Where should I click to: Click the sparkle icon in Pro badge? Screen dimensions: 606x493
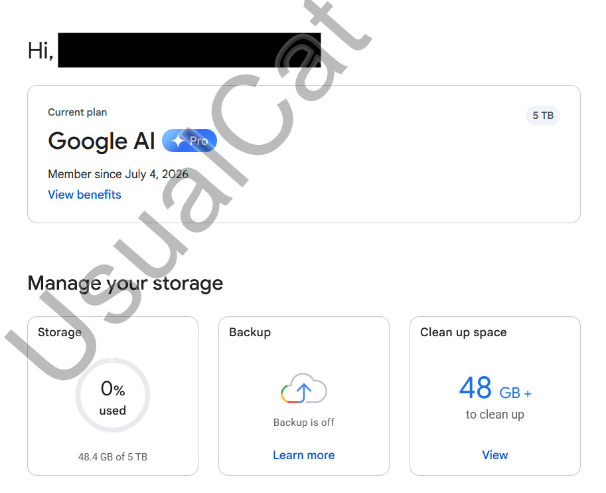click(x=178, y=141)
